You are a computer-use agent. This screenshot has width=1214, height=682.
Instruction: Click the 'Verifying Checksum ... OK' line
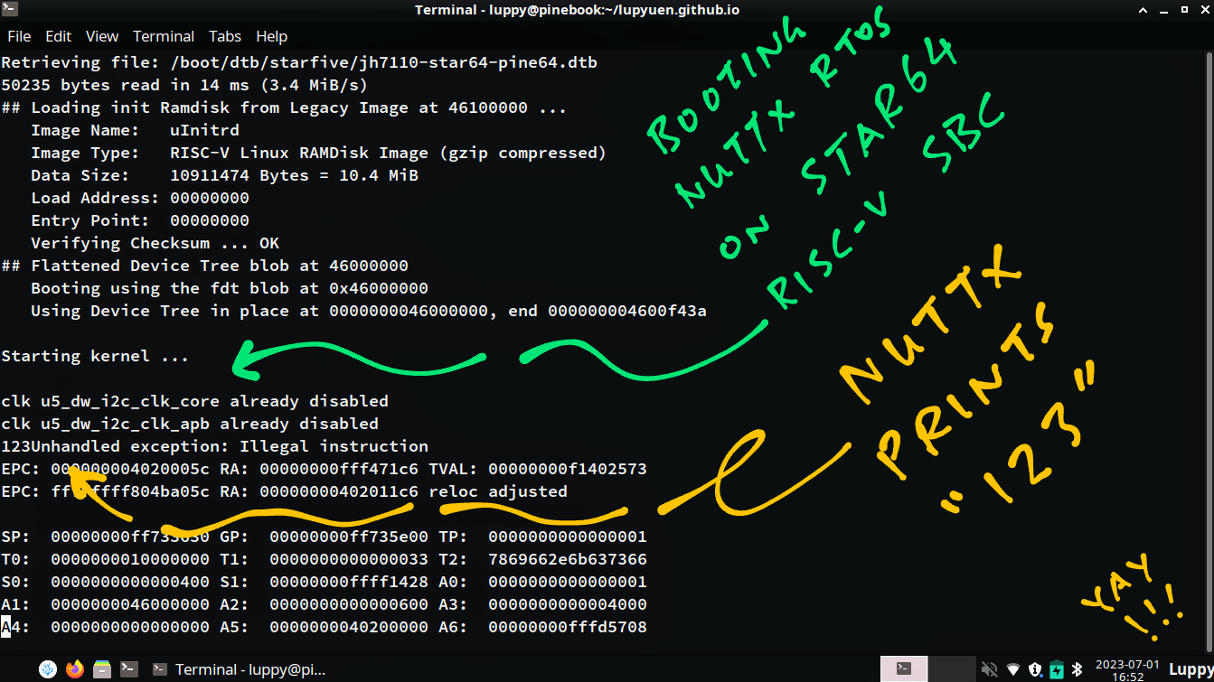click(x=155, y=243)
